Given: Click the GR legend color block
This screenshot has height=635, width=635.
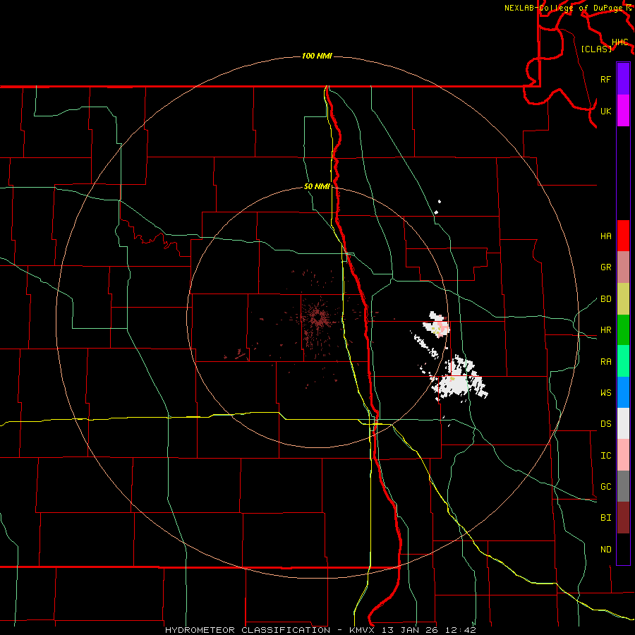Looking at the screenshot, I should pyautogui.click(x=623, y=267).
